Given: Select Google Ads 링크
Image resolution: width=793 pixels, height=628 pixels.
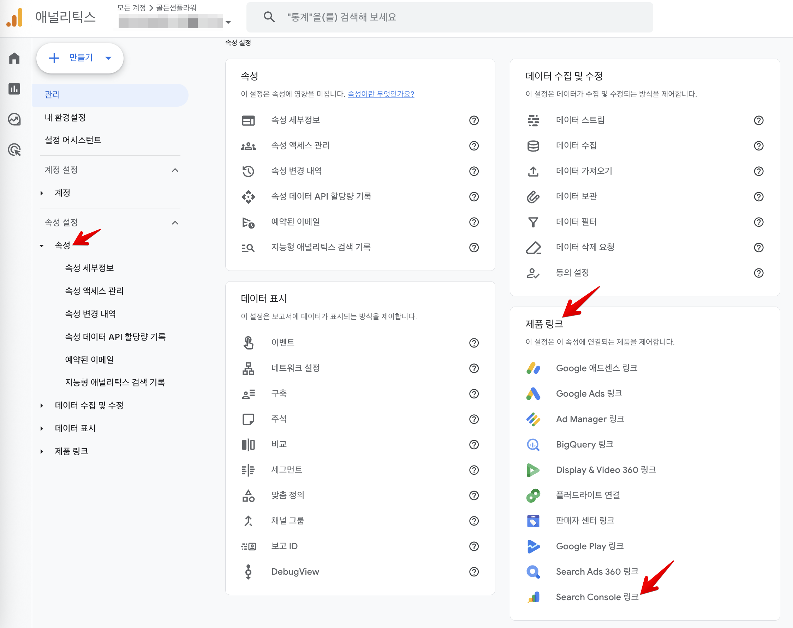Looking at the screenshot, I should 589,393.
